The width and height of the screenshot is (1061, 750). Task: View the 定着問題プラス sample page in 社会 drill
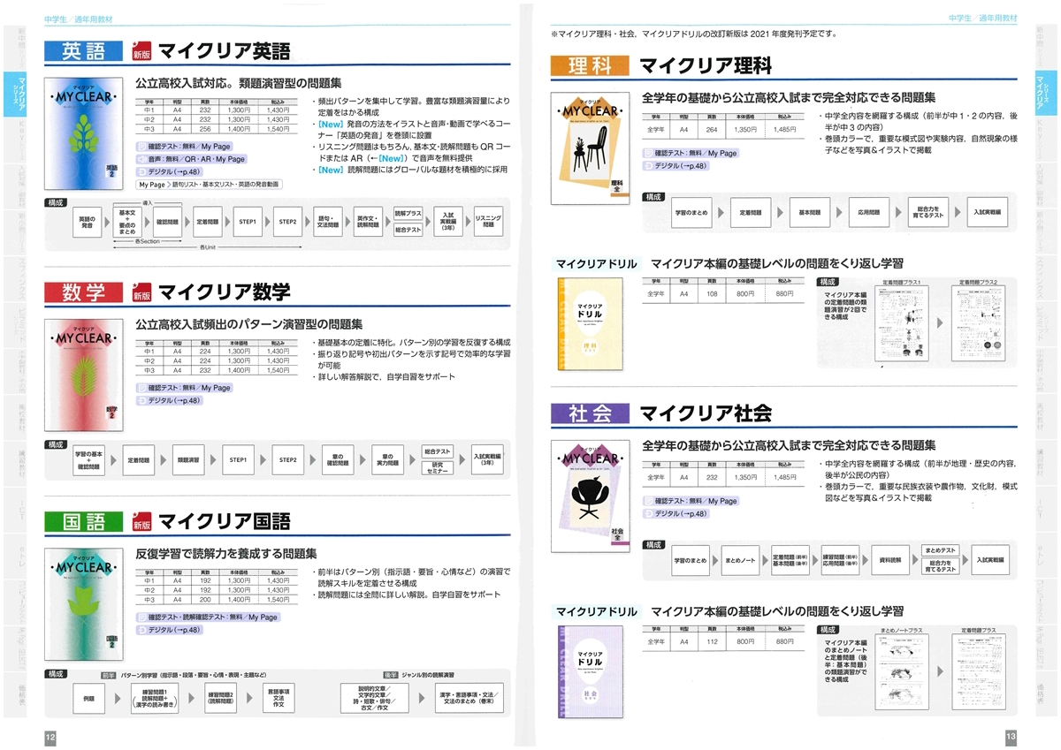[x=981, y=670]
